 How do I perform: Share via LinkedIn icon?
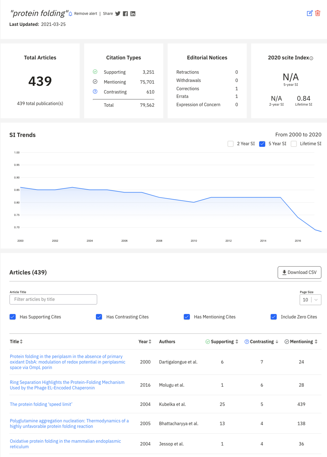133,14
